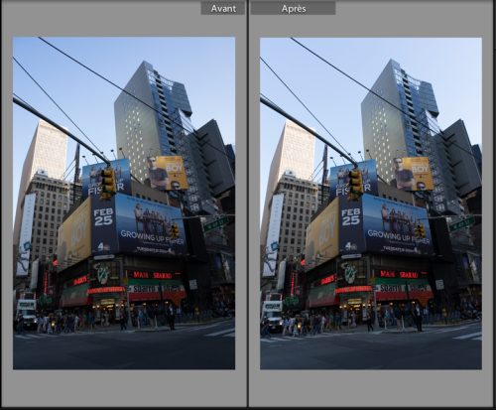The width and height of the screenshot is (496, 410).
Task: Select the Après (after) photo preview
Action: click(371, 204)
